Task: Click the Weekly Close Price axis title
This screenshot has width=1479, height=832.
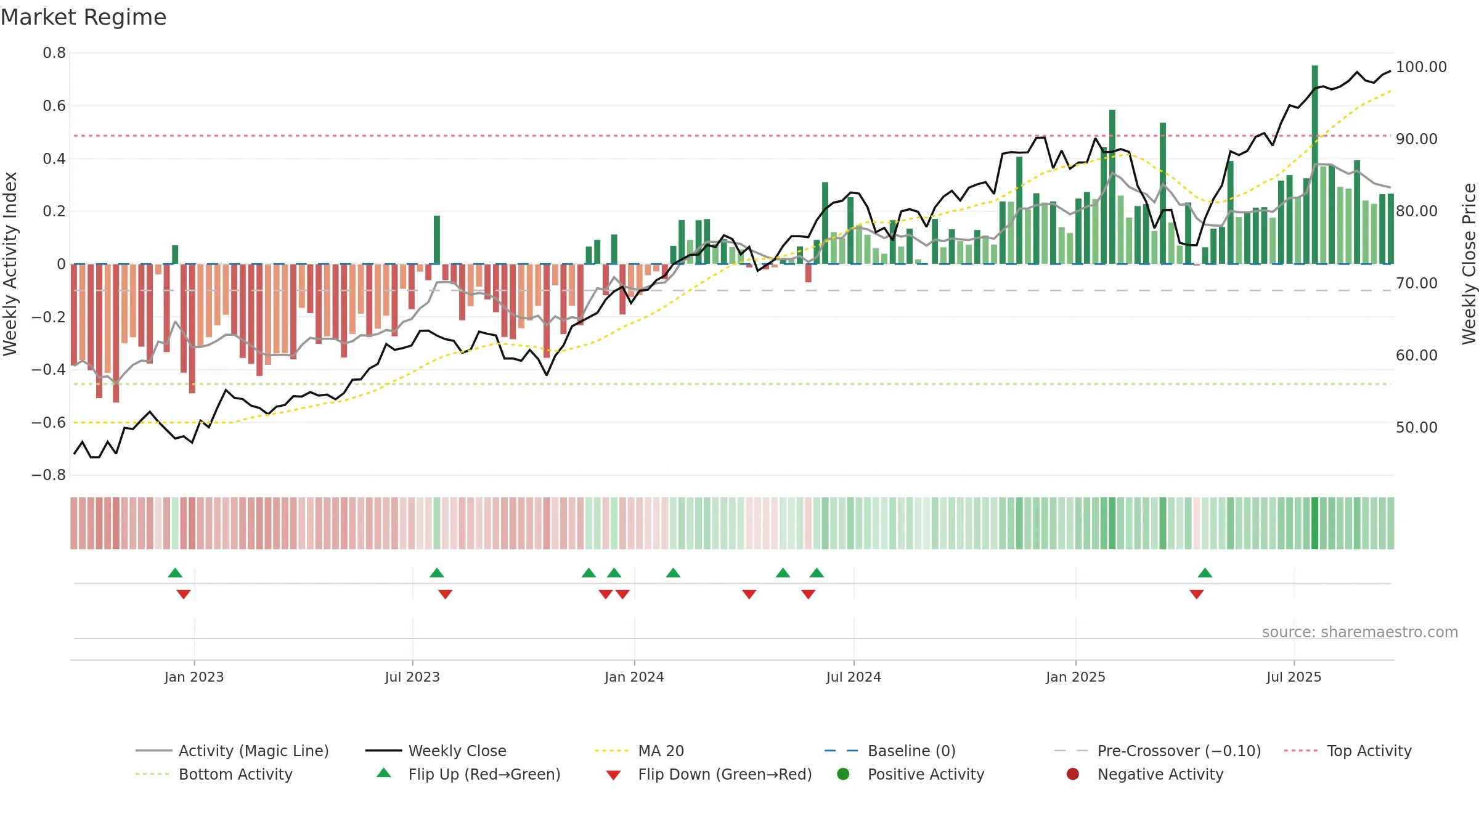Action: click(x=1469, y=264)
